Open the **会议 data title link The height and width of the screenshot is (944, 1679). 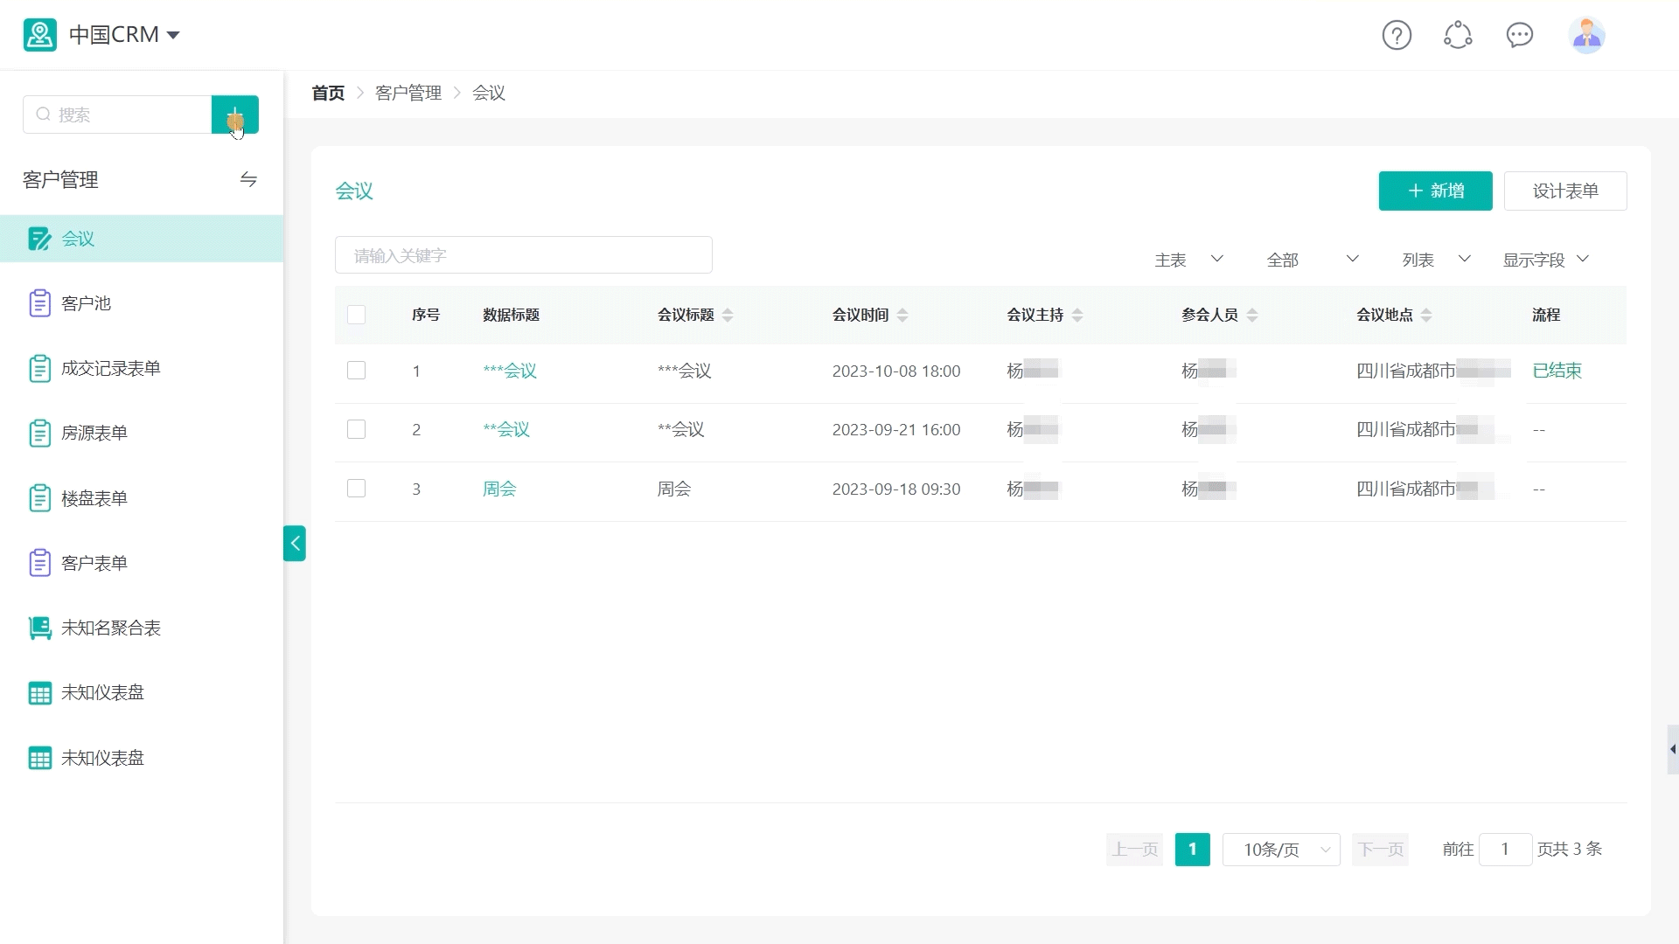tap(506, 429)
